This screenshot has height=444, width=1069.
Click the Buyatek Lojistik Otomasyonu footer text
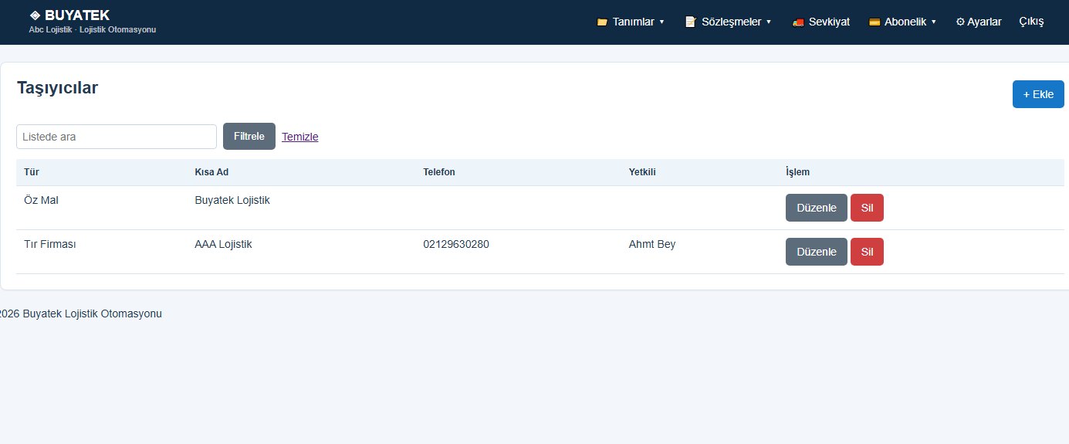click(92, 314)
